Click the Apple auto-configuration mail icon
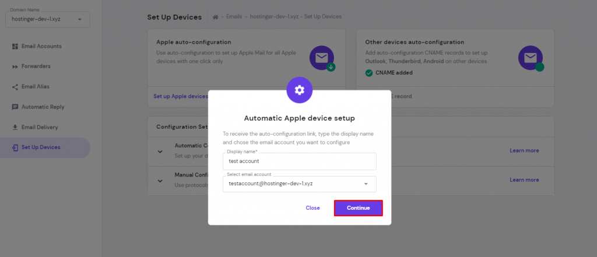 point(322,58)
